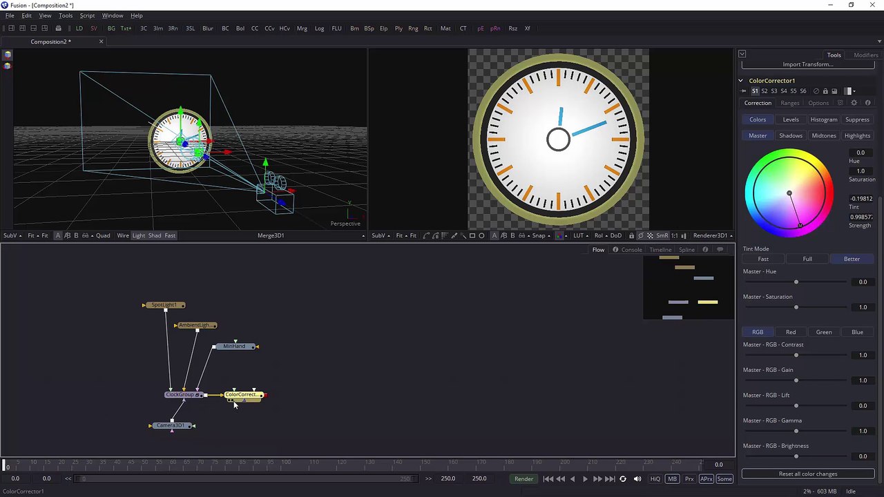Click the Master - RGB - Gain slider handle

(796, 380)
